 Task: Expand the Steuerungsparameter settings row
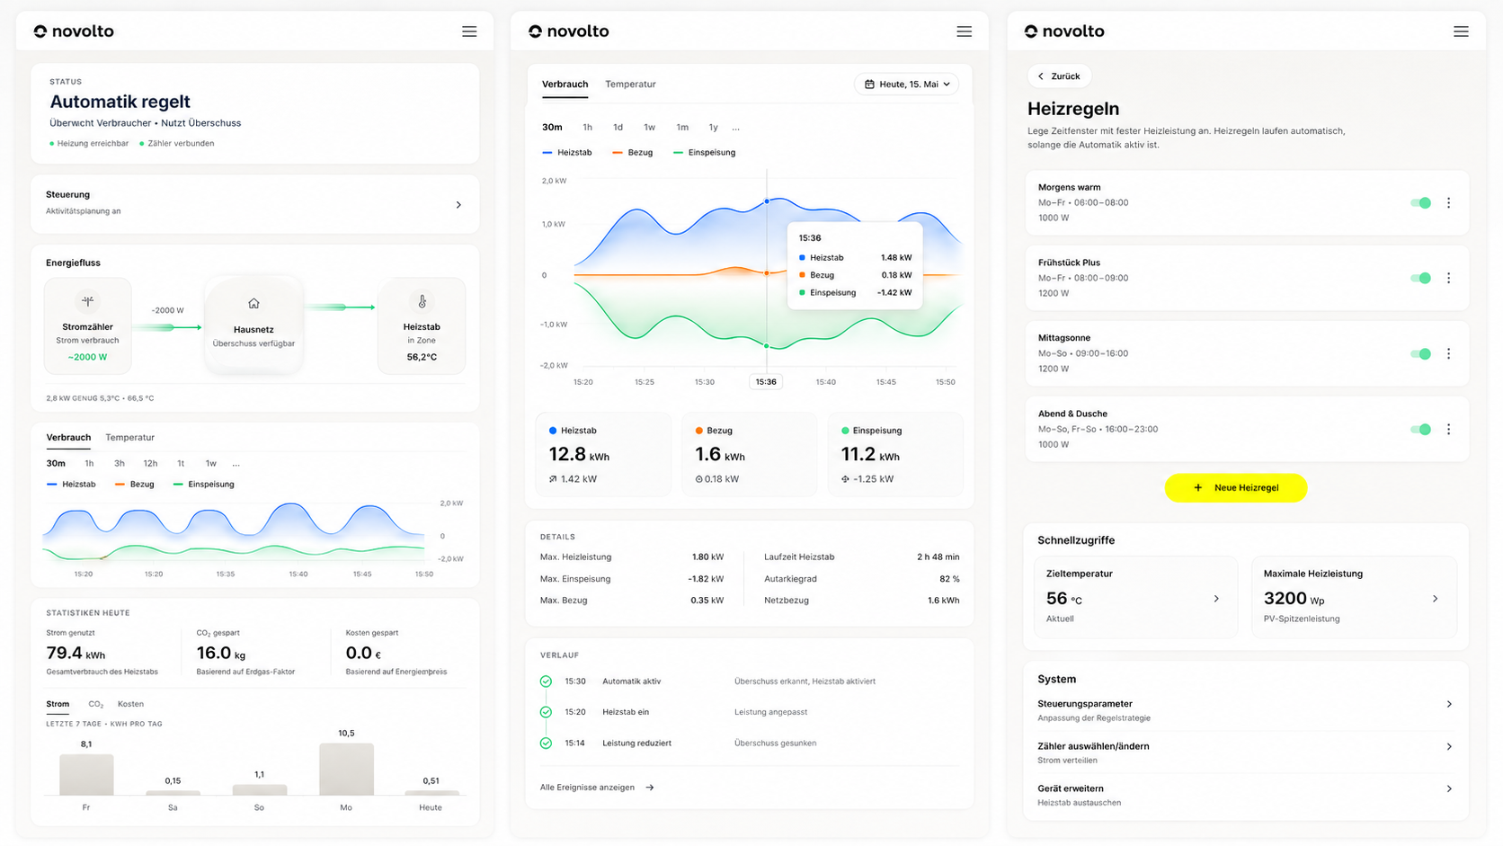tap(1245, 710)
